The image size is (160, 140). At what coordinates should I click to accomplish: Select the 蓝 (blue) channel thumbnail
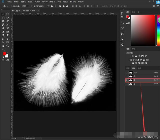click(x=131, y=84)
